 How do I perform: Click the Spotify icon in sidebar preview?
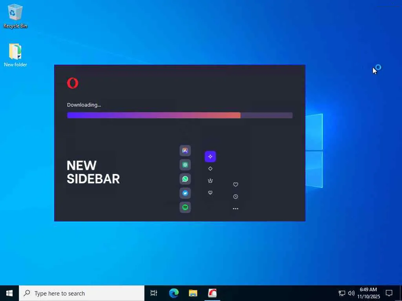[x=185, y=207]
